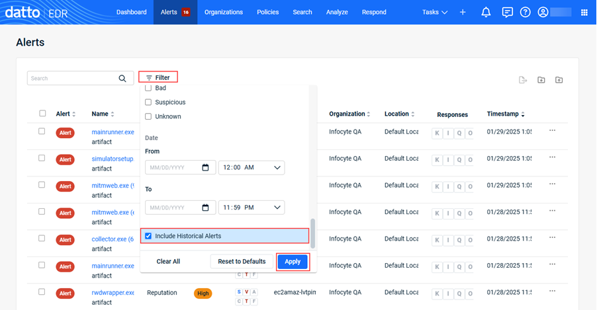This screenshot has height=310, width=597.
Task: Open the chat feedback icon
Action: click(507, 12)
